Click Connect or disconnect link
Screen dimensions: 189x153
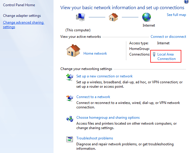coord(168,37)
